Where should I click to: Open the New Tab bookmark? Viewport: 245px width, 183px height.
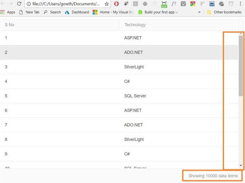click(x=29, y=12)
